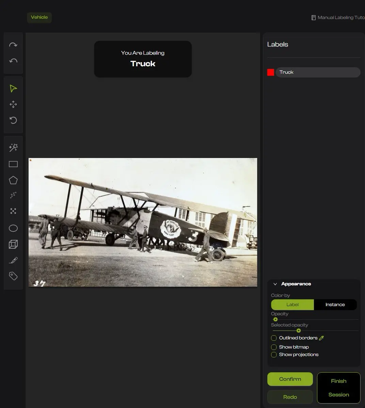Pick the 3D cuboid tool
This screenshot has width=365, height=408.
point(13,244)
